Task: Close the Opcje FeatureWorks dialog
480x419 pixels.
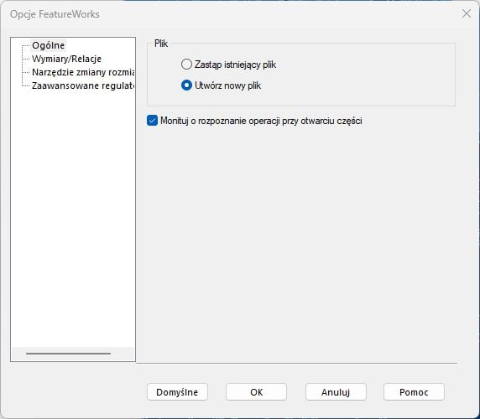Action: [x=467, y=13]
